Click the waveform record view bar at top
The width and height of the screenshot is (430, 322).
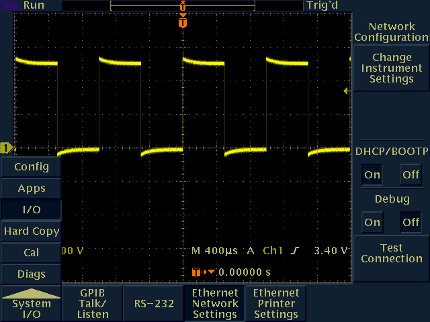(x=183, y=5)
